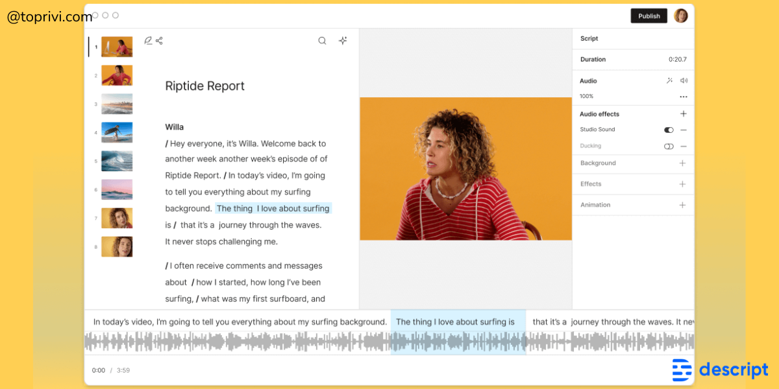The height and width of the screenshot is (389, 779).
Task: Select scene 8 face close-up thumbnail
Action: tap(117, 246)
